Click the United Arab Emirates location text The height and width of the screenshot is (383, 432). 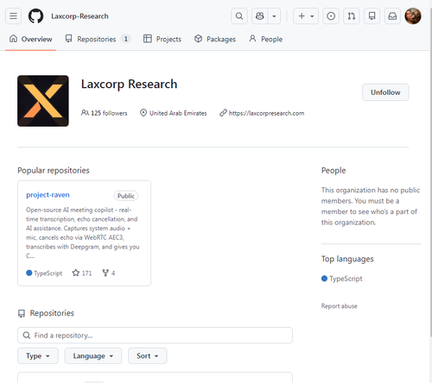[178, 113]
